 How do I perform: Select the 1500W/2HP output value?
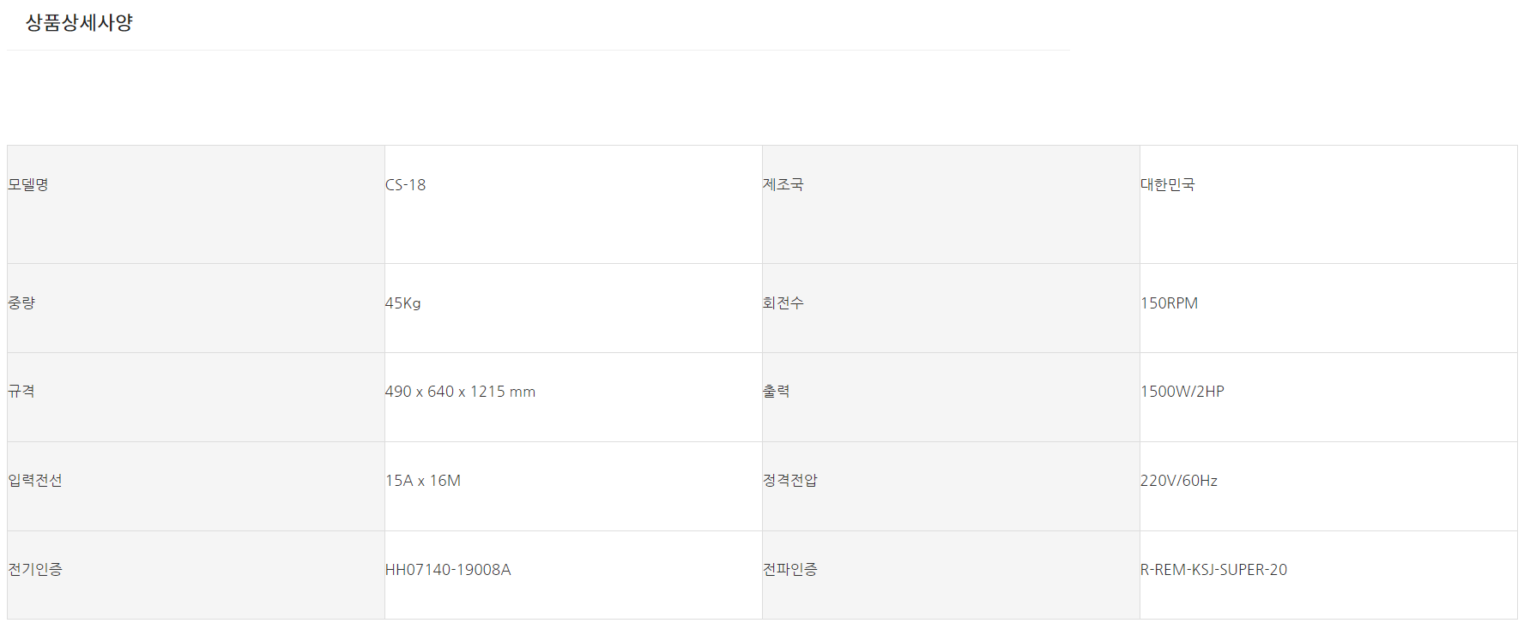(x=1182, y=392)
